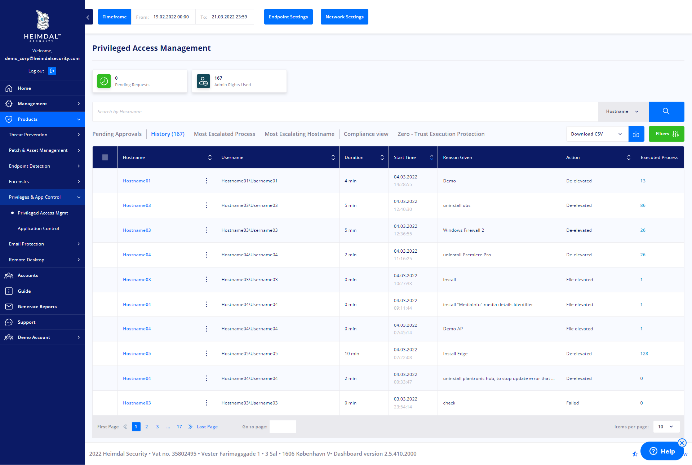Click the Hostname01 link
The image size is (692, 465).
[137, 181]
